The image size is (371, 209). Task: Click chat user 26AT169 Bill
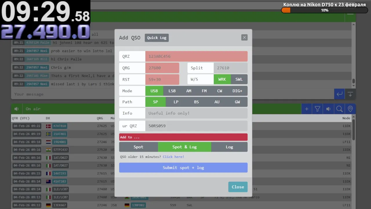pos(37,59)
